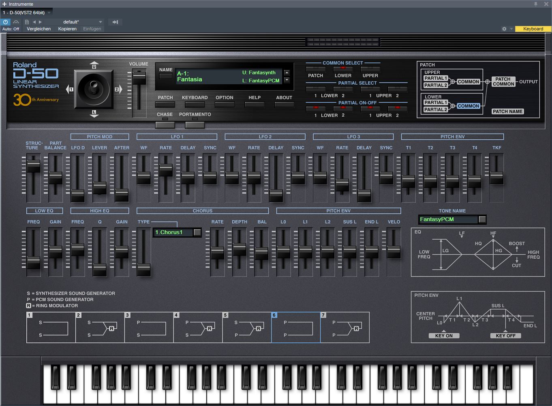The height and width of the screenshot is (406, 552).
Task: Open the Option menu button
Action: point(224,104)
